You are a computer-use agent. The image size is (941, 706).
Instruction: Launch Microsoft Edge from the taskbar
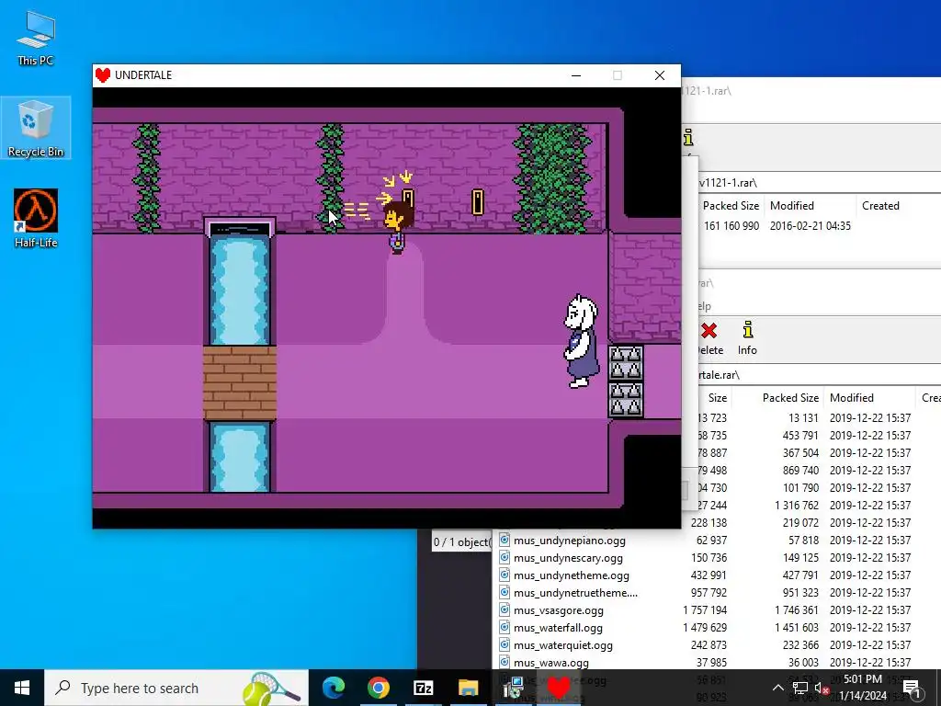pyautogui.click(x=334, y=688)
